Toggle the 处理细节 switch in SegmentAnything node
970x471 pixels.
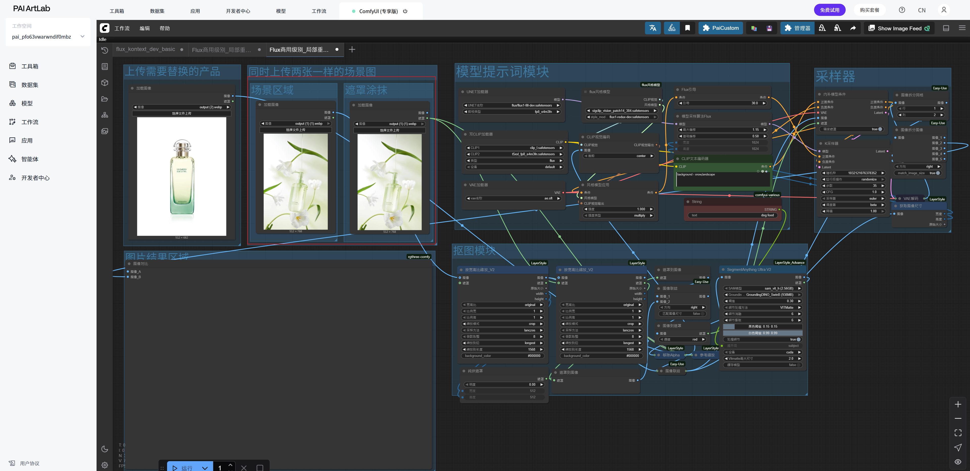point(798,339)
